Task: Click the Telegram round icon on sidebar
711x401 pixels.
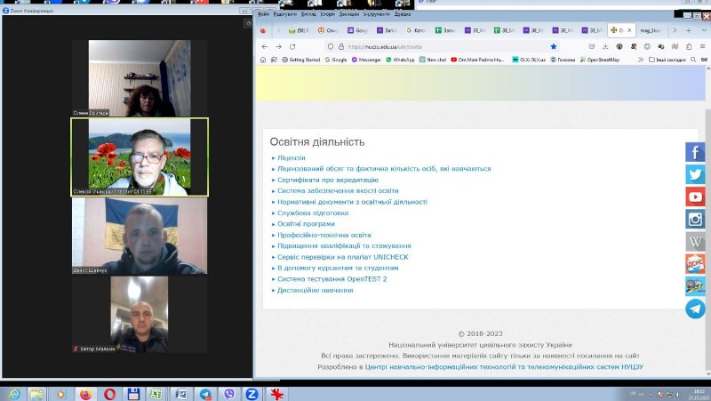Action: pos(695,309)
